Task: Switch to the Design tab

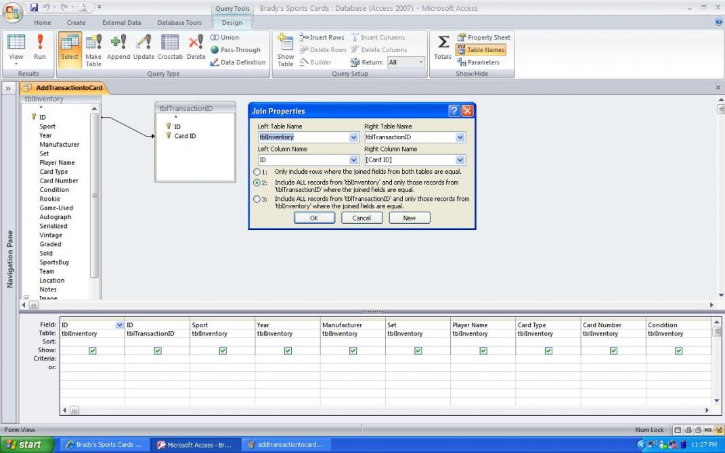Action: point(232,22)
